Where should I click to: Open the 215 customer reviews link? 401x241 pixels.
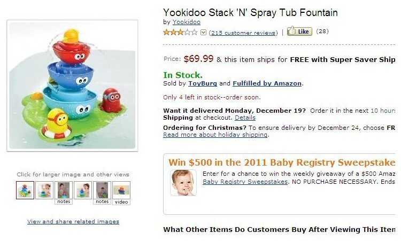point(243,33)
